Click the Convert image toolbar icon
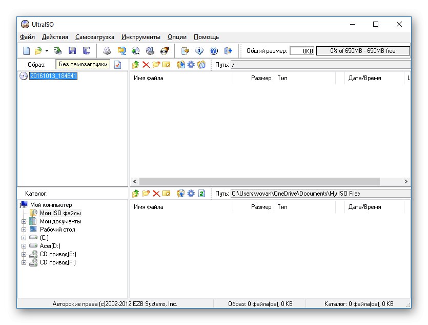Image resolution: width=428 pixels, height=325 pixels. 121,51
